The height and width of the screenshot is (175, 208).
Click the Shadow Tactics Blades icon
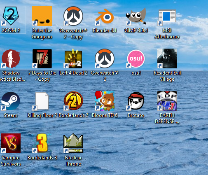pyautogui.click(x=11, y=58)
